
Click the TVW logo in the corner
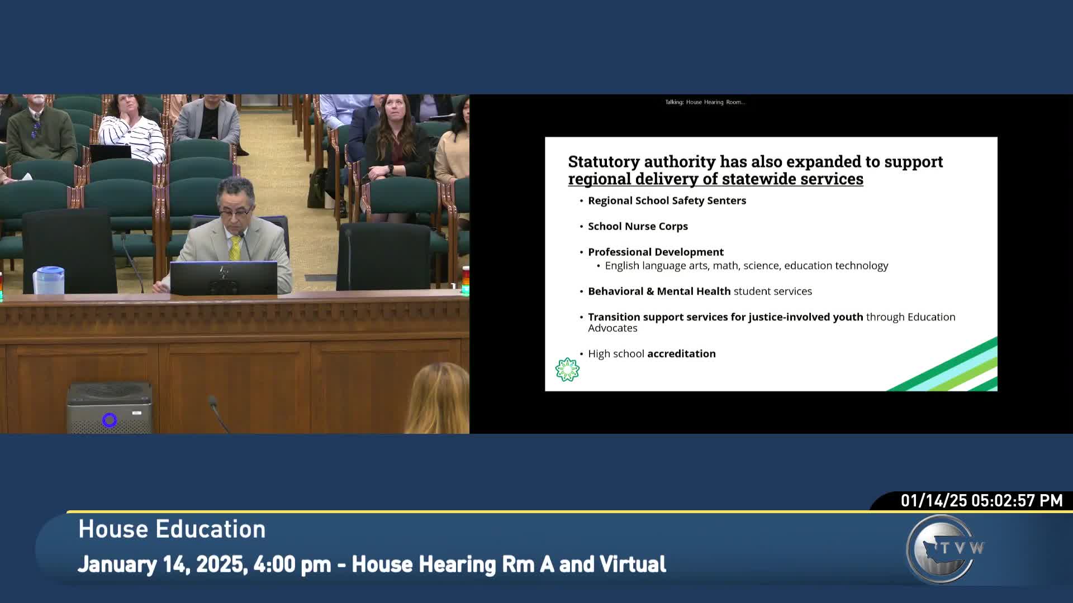[943, 548]
